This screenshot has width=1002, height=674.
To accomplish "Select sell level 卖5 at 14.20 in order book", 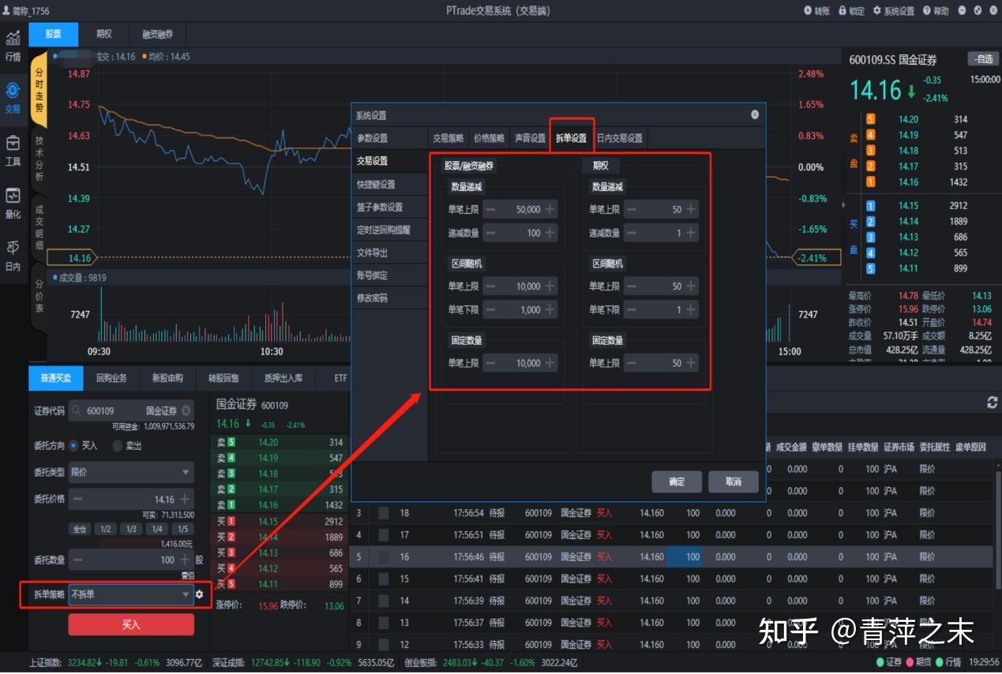I will click(280, 443).
